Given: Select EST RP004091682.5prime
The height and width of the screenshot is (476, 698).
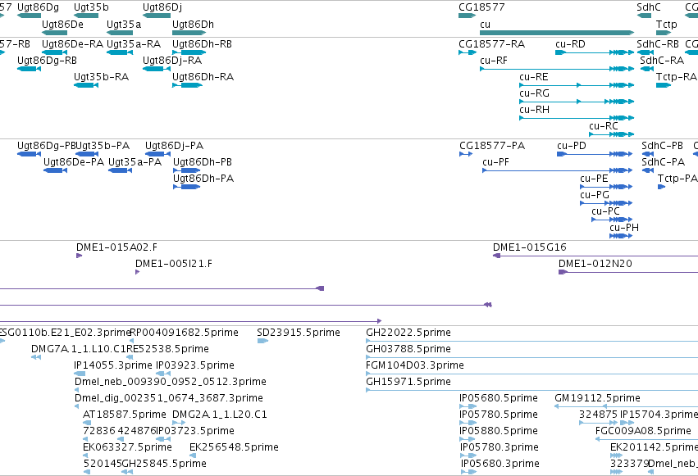Looking at the screenshot, I should [131, 341].
